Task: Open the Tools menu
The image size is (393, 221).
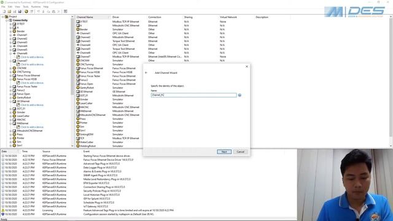Action: click(26, 7)
